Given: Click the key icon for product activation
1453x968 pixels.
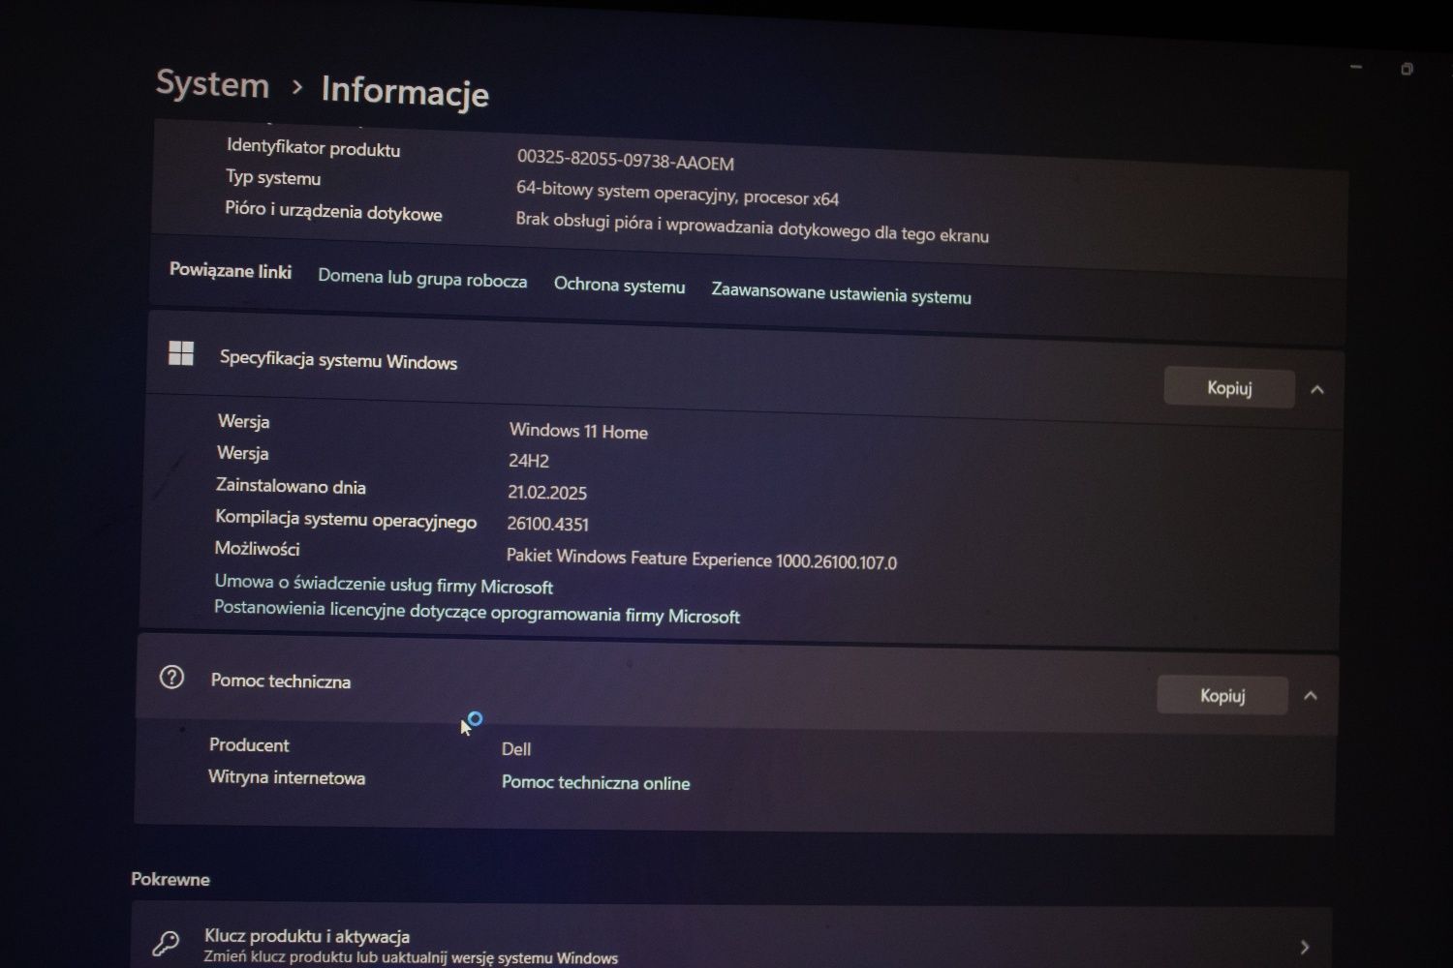Looking at the screenshot, I should [x=166, y=943].
